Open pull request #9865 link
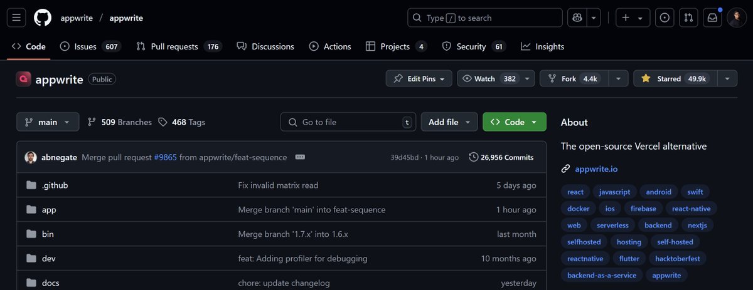The image size is (753, 290). (x=166, y=157)
